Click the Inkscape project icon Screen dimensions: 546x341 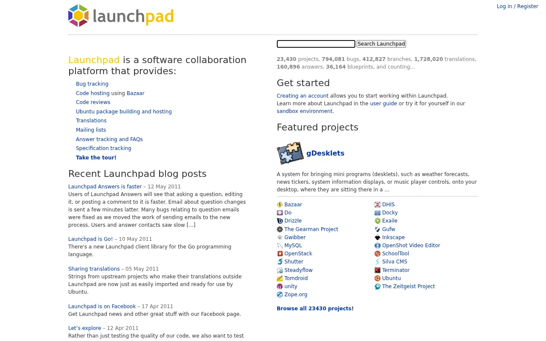click(x=378, y=237)
